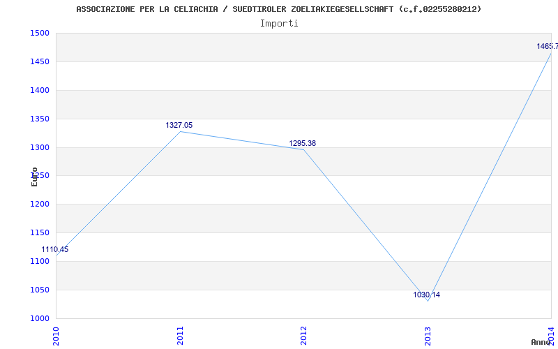Click the 1350 y-axis tick label
558x349 pixels.
pyautogui.click(x=40, y=119)
